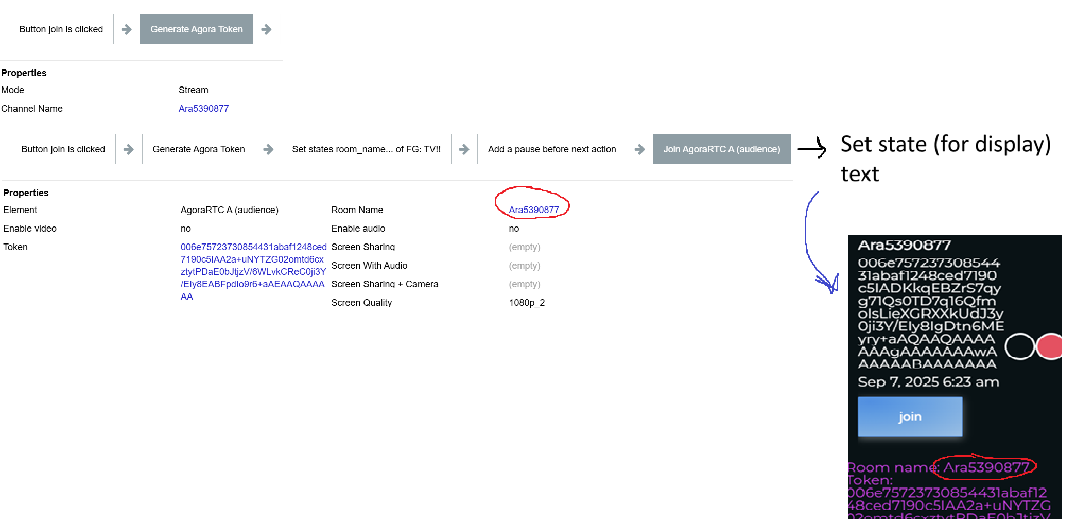This screenshot has width=1076, height=523.
Task: Click the Sep 7, 2025 6:23 am timestamp
Action: 928,382
